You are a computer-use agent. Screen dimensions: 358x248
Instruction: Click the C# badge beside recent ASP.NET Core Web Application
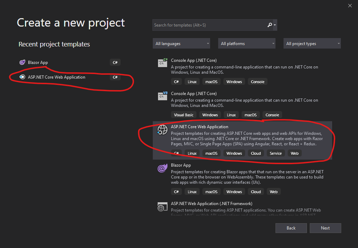tap(115, 77)
